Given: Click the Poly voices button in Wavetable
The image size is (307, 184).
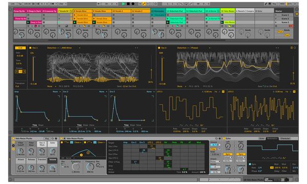Looking at the screenshot, I should click(213, 149).
